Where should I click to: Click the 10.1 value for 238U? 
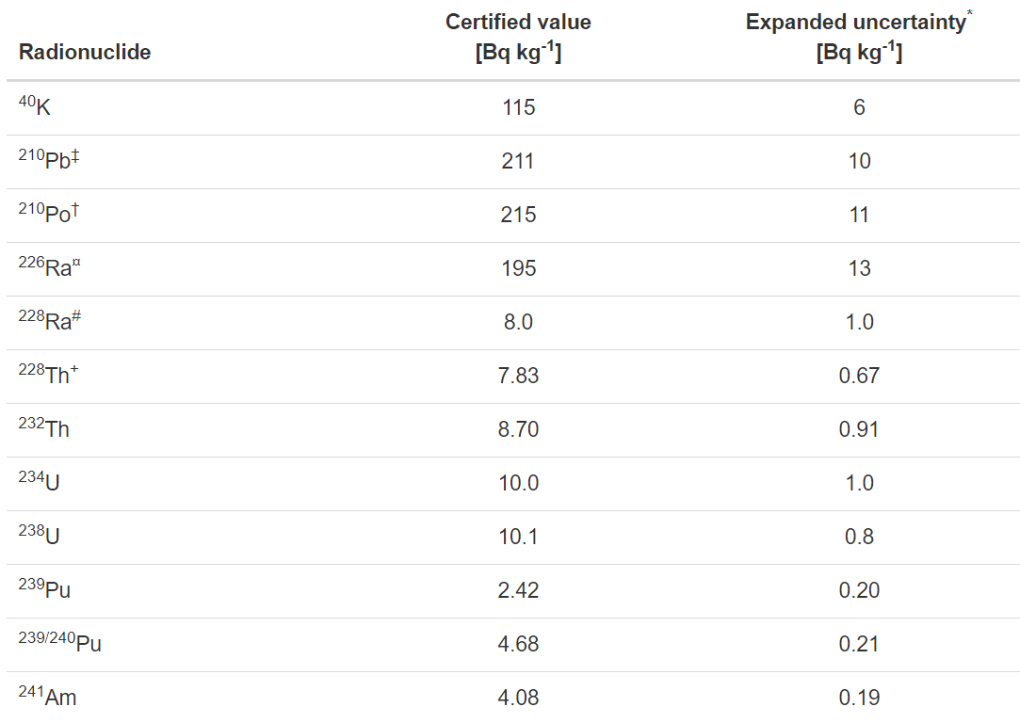point(518,537)
